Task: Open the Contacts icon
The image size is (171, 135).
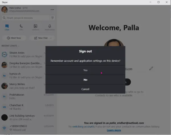Action: [35, 26]
